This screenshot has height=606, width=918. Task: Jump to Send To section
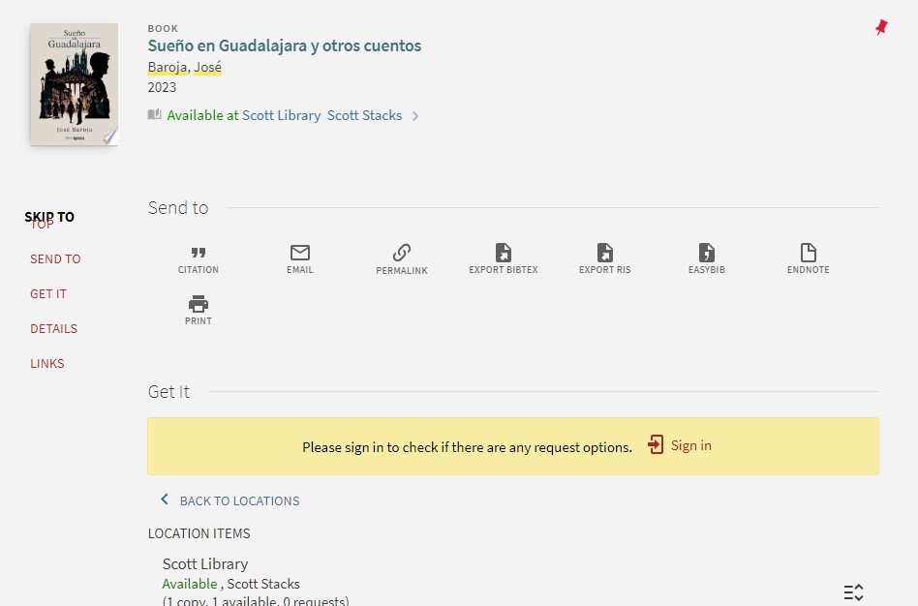click(x=55, y=258)
